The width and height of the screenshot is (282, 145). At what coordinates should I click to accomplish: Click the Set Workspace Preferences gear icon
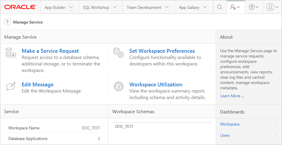(118, 53)
